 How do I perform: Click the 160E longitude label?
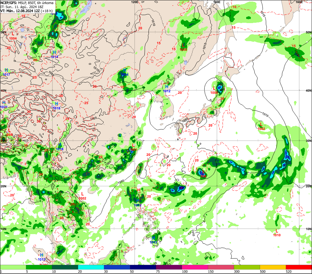(299, 2)
